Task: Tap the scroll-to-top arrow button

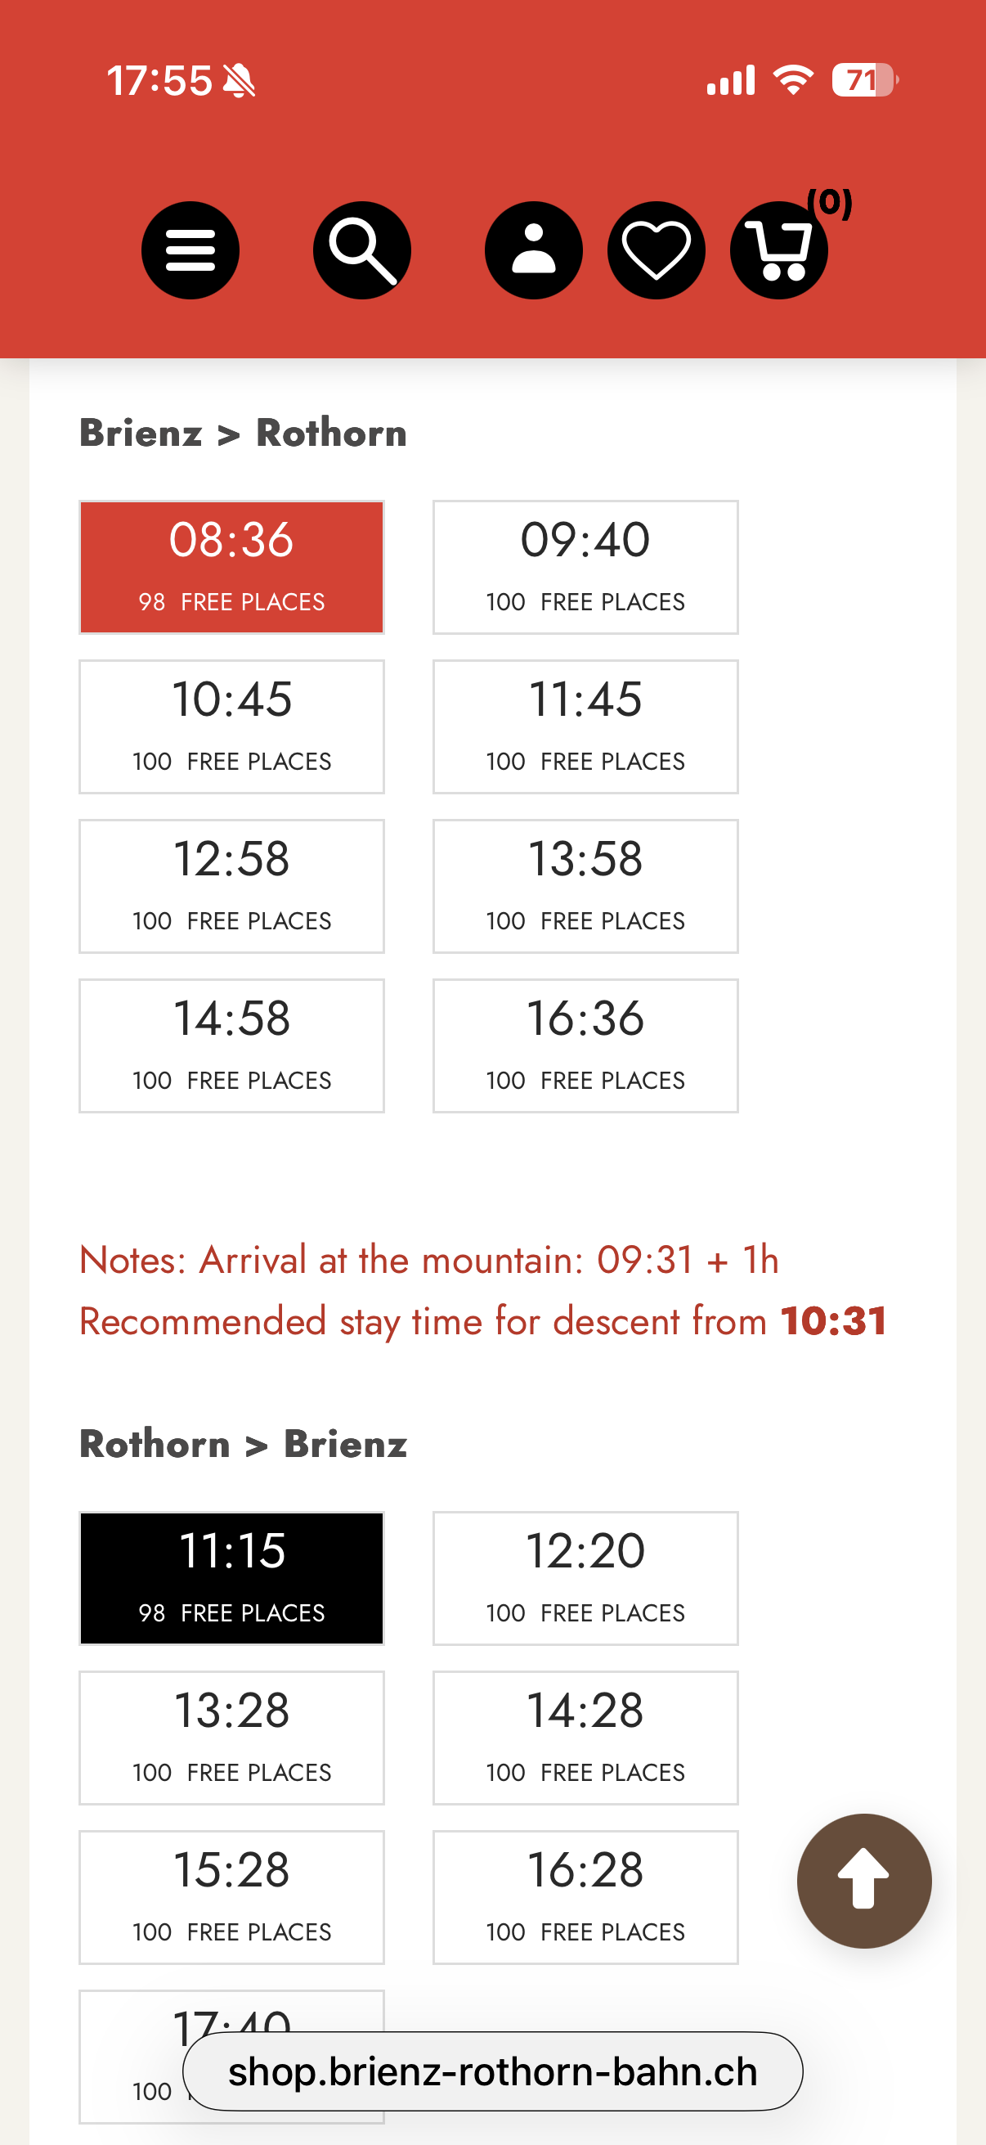Action: point(863,1880)
